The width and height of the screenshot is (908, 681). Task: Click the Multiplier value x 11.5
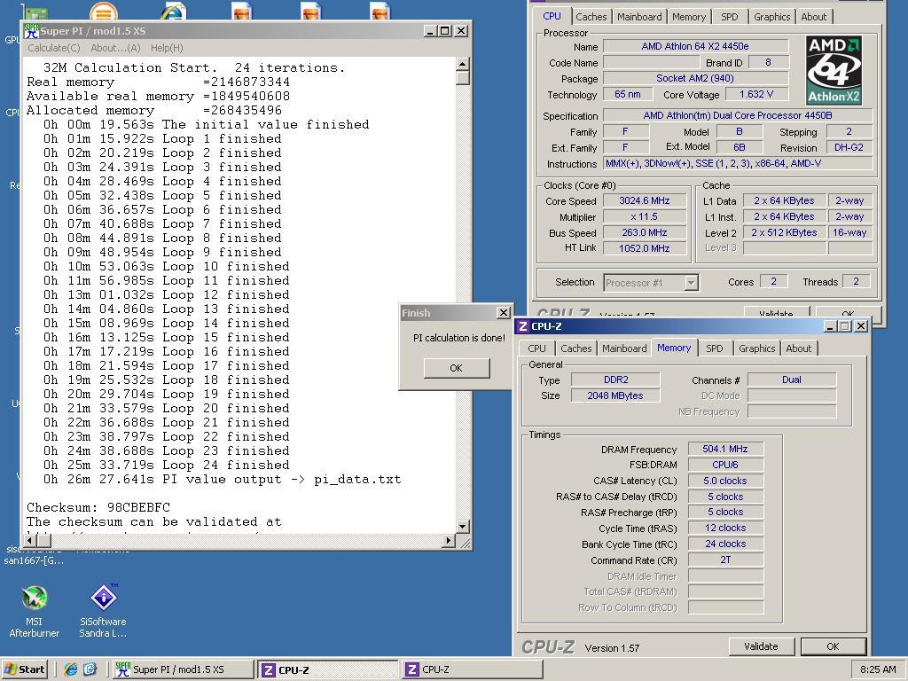pyautogui.click(x=645, y=216)
